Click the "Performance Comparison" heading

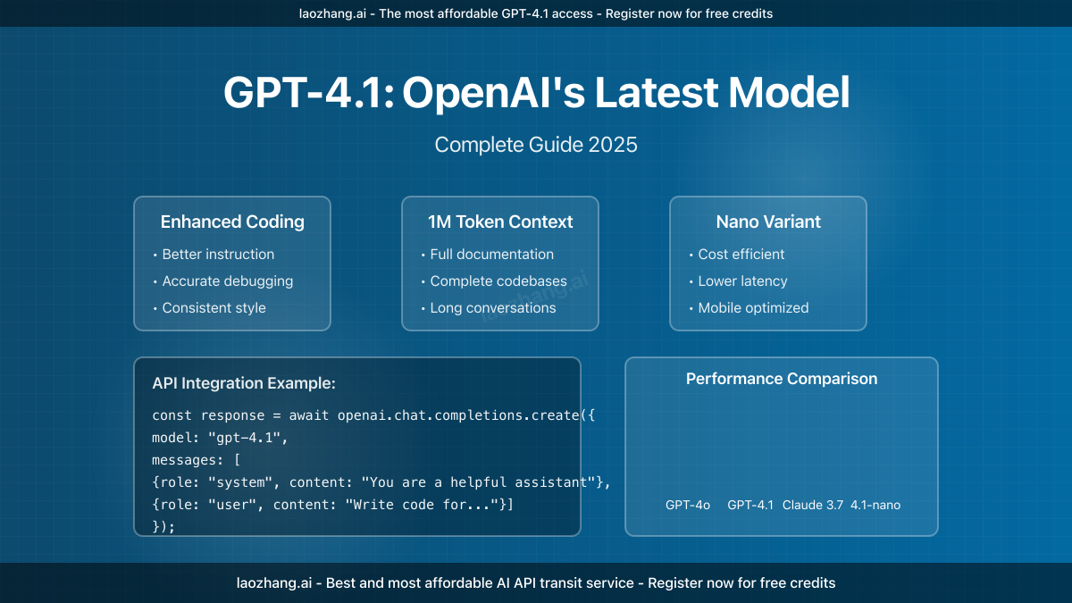click(x=782, y=379)
